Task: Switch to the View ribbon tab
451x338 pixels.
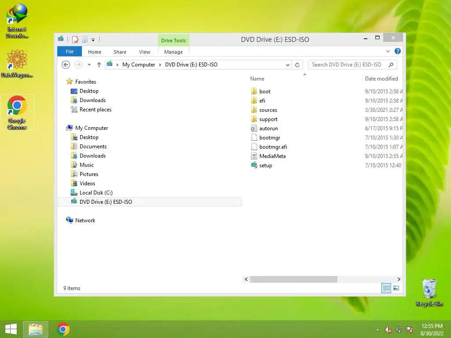Action: point(144,52)
